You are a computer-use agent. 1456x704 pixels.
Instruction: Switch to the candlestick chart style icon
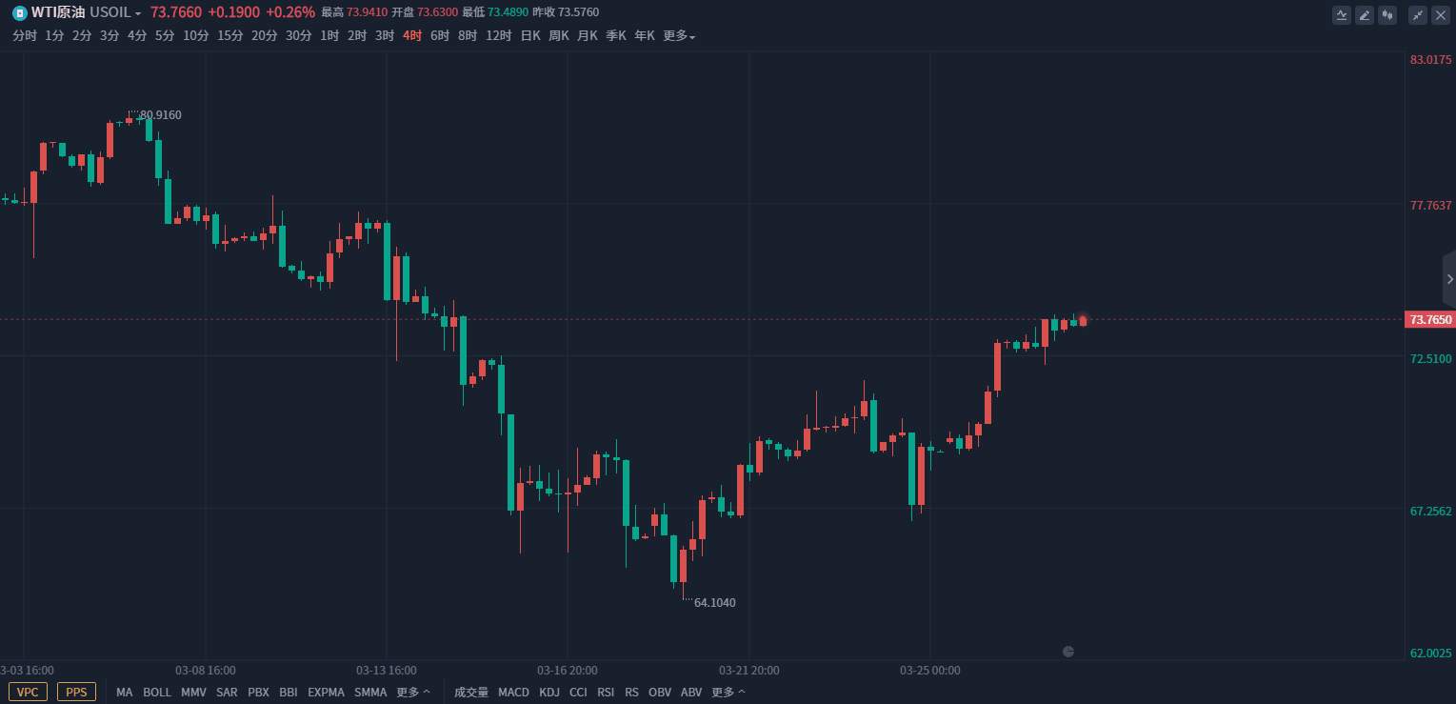[1387, 14]
